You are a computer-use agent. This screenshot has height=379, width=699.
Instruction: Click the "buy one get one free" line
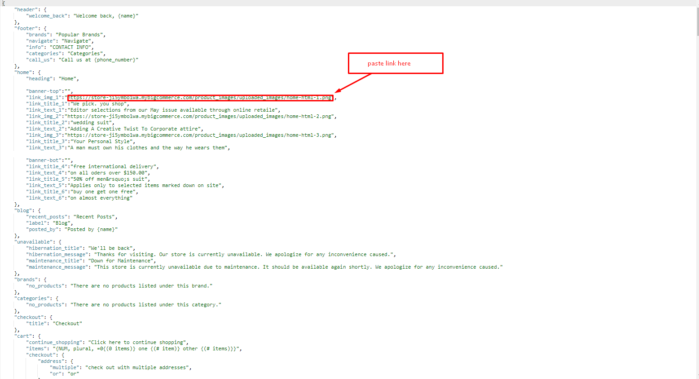(x=82, y=192)
